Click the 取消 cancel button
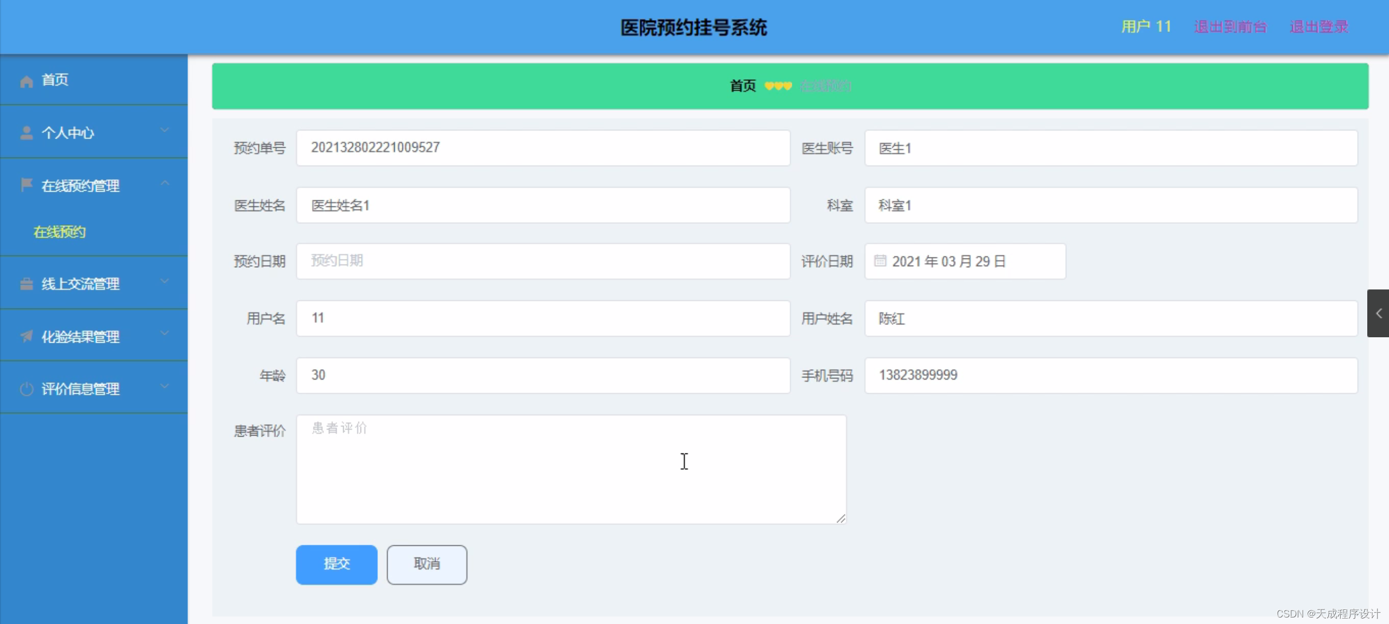The height and width of the screenshot is (624, 1389). tap(426, 564)
